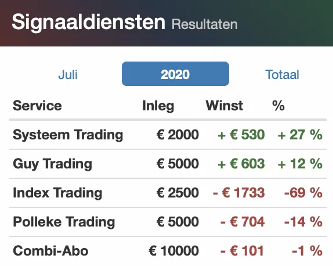The height and width of the screenshot is (266, 333).
Task: Open the Index Trading service
Action: [x=57, y=193]
